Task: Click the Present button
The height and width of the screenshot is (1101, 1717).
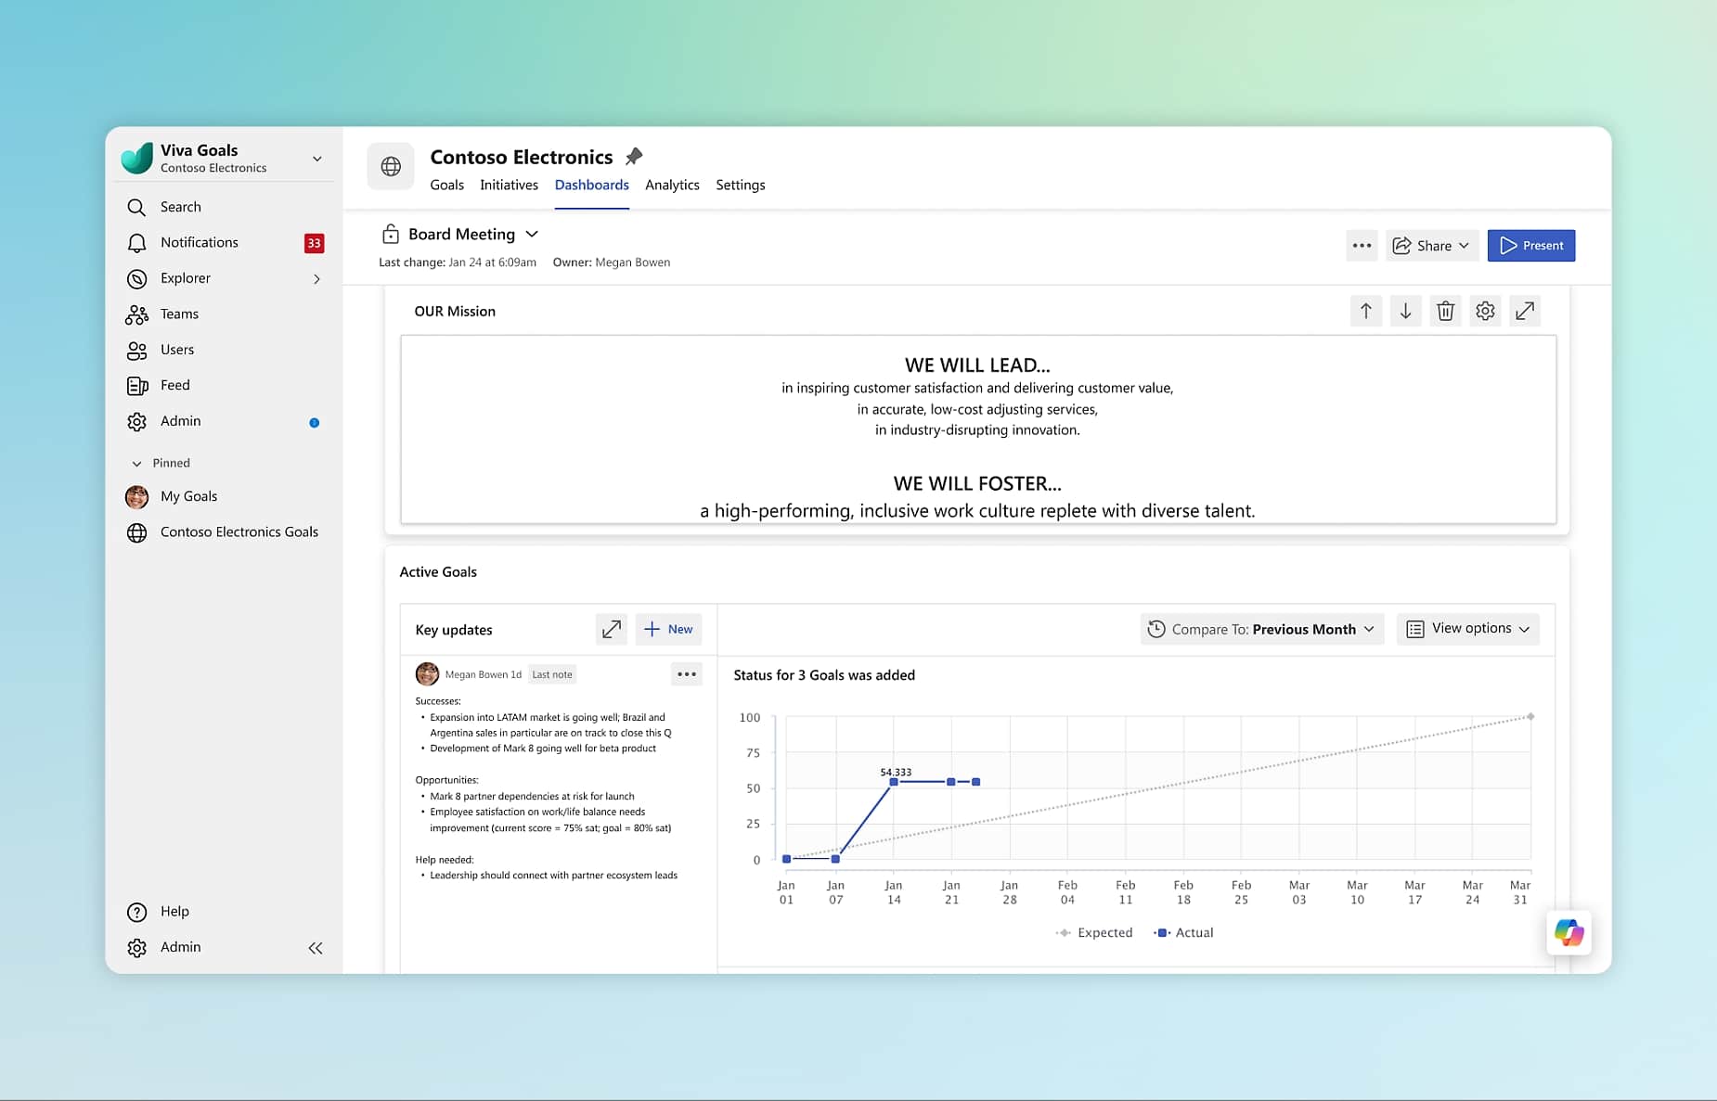Action: (x=1530, y=246)
